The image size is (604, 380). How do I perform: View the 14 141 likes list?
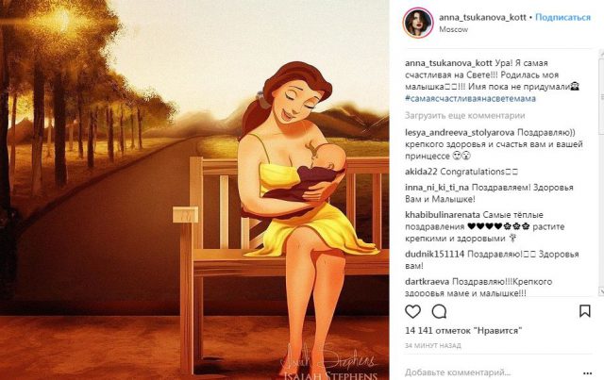click(x=463, y=331)
